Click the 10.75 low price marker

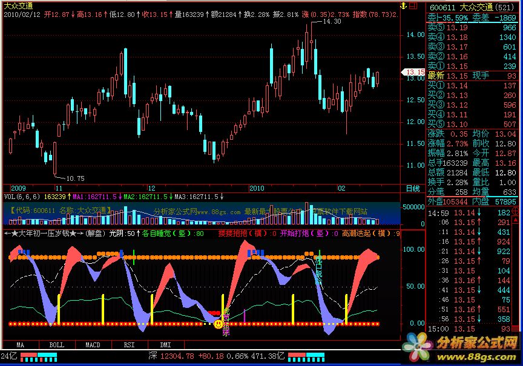74,178
